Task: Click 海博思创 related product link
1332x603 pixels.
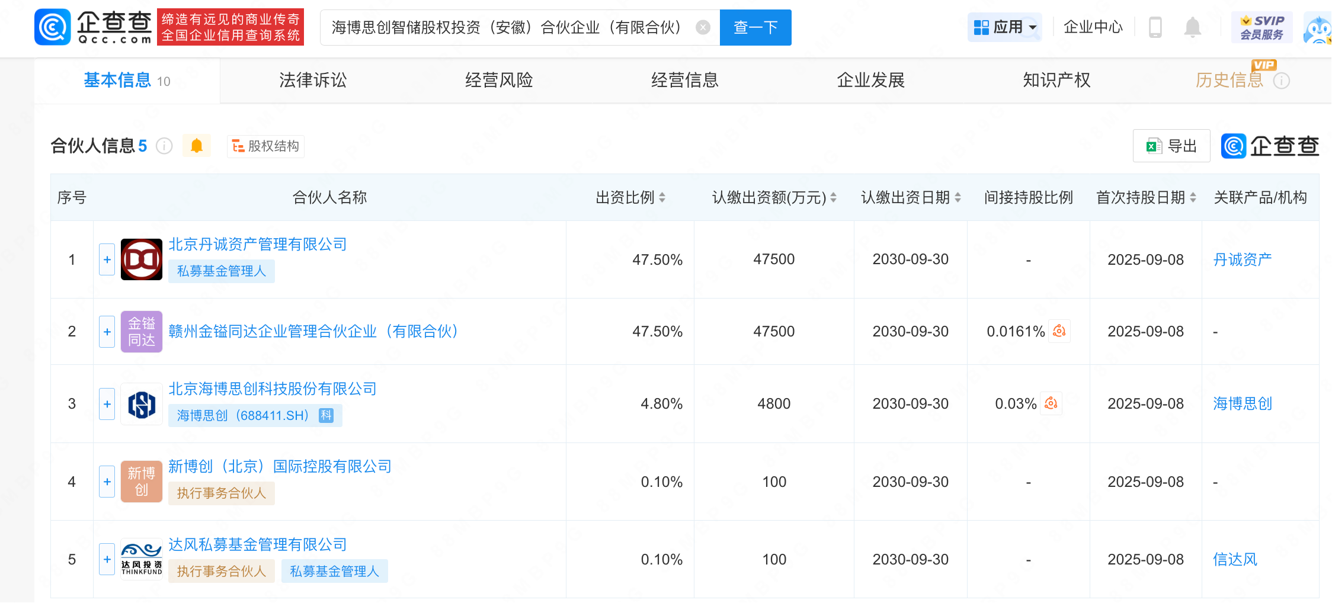Action: 1243,403
